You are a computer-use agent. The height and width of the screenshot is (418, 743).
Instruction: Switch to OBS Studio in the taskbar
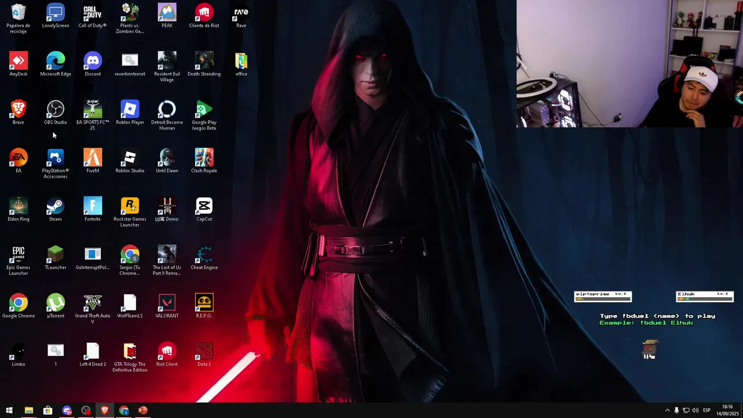[x=86, y=410]
